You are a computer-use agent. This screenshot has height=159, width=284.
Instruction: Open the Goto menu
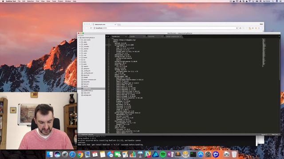48,1
